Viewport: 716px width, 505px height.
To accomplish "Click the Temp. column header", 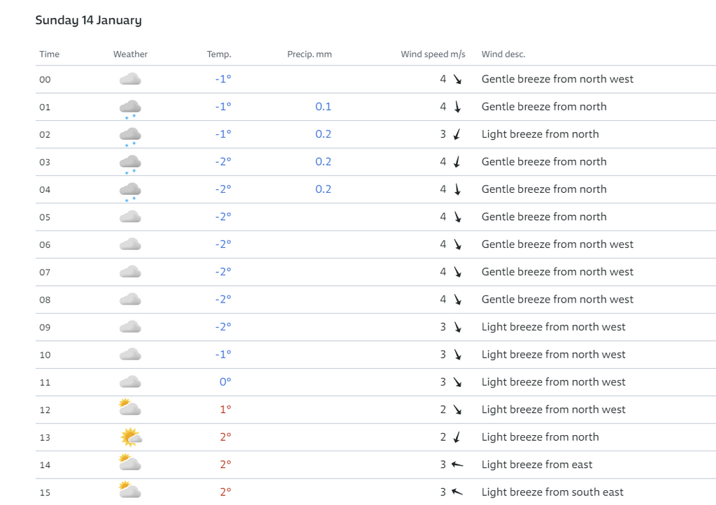I will pyautogui.click(x=219, y=54).
